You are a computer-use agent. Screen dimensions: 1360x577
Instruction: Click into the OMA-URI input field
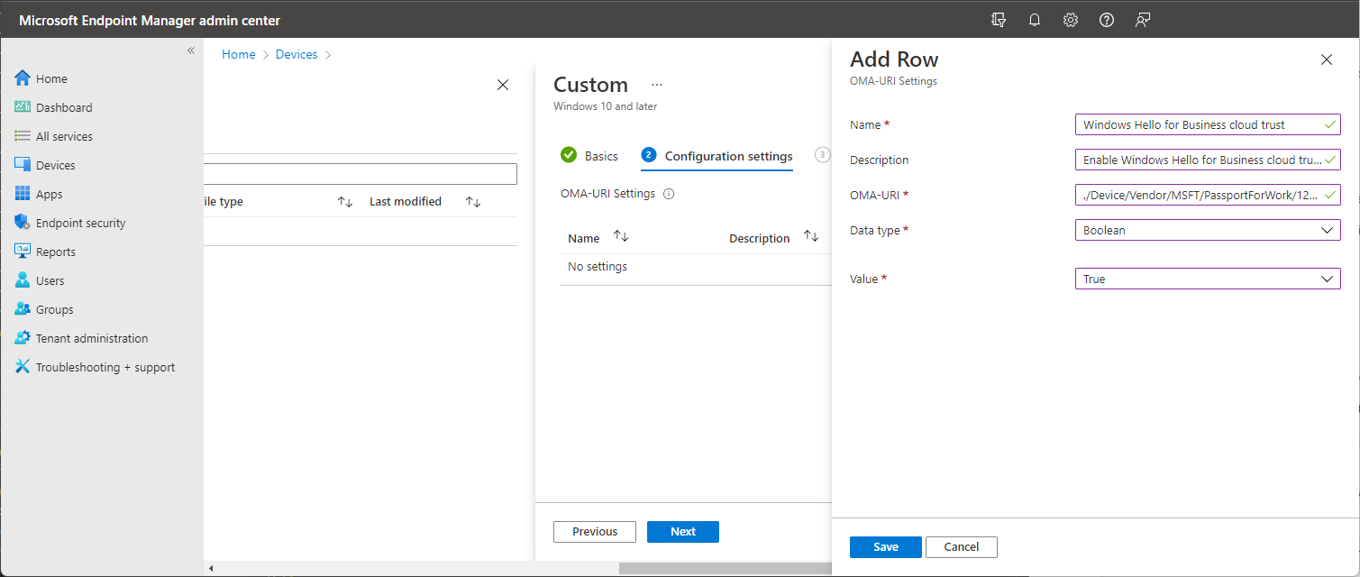[x=1199, y=195]
